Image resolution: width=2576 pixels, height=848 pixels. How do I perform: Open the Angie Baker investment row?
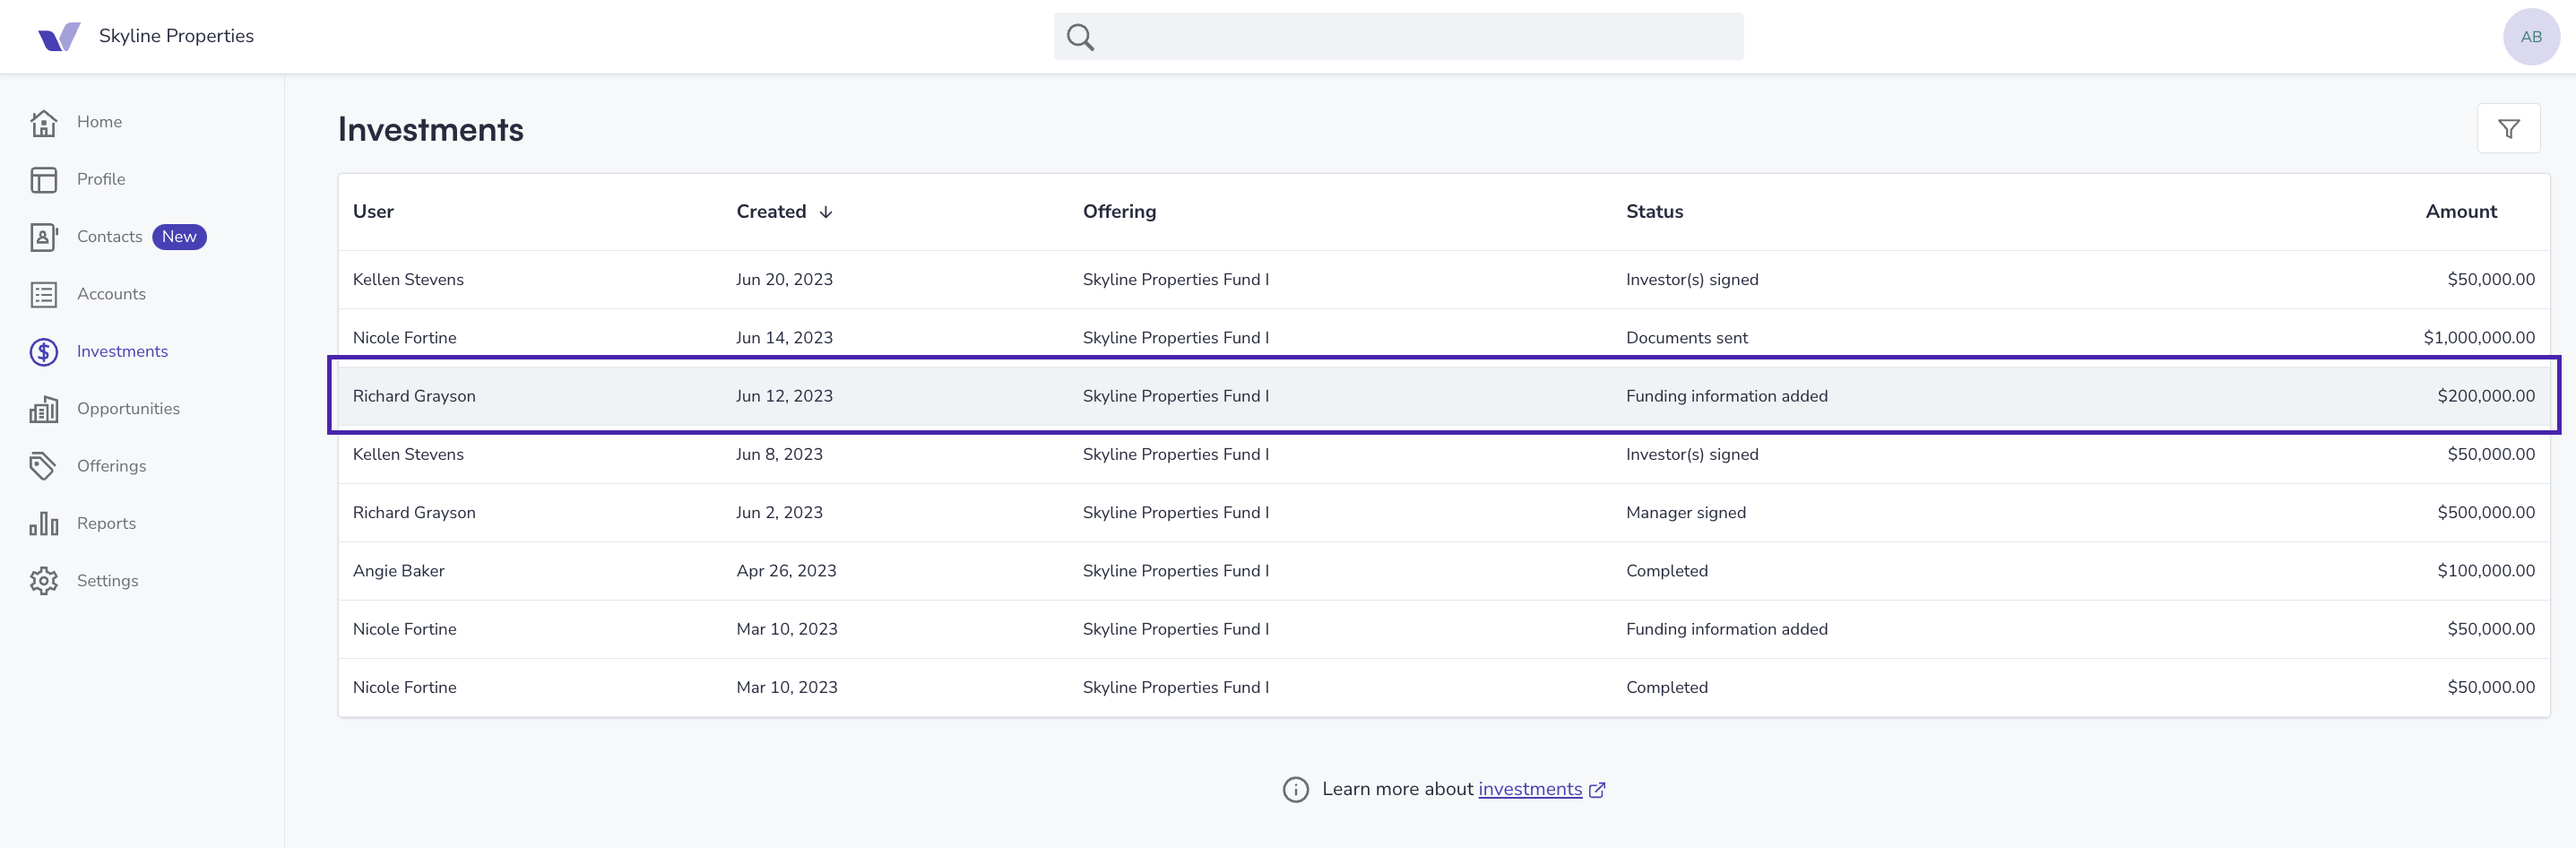[x=1443, y=571]
